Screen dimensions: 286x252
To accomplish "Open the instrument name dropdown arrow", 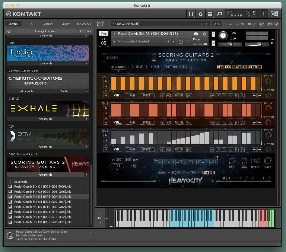I will coord(115,34).
